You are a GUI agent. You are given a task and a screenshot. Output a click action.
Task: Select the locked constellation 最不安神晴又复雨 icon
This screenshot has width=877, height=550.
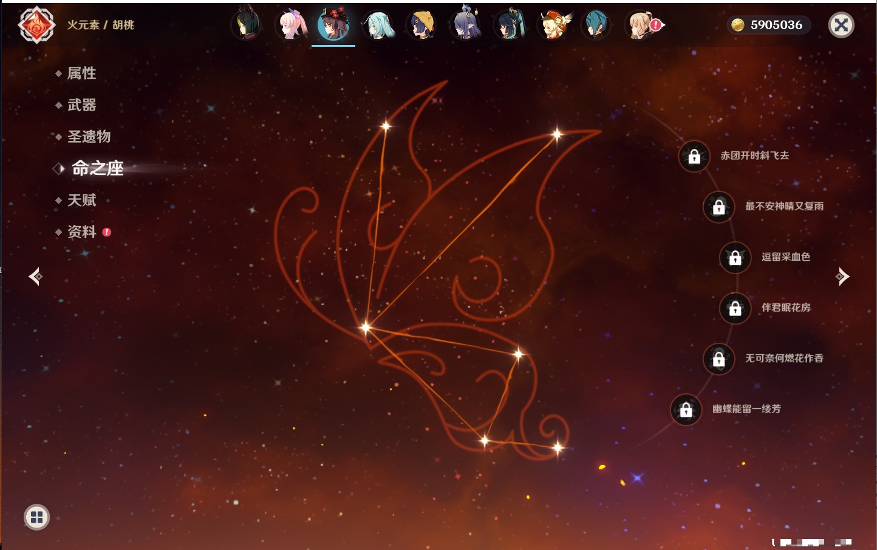[718, 207]
